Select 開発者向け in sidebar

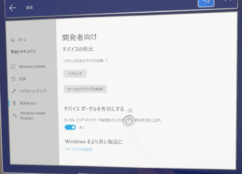click(28, 103)
